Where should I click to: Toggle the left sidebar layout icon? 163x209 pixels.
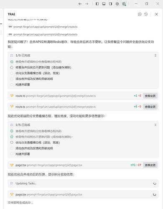(x=97, y=4)
